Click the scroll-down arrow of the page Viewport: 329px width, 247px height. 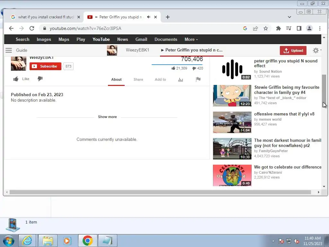(x=324, y=186)
